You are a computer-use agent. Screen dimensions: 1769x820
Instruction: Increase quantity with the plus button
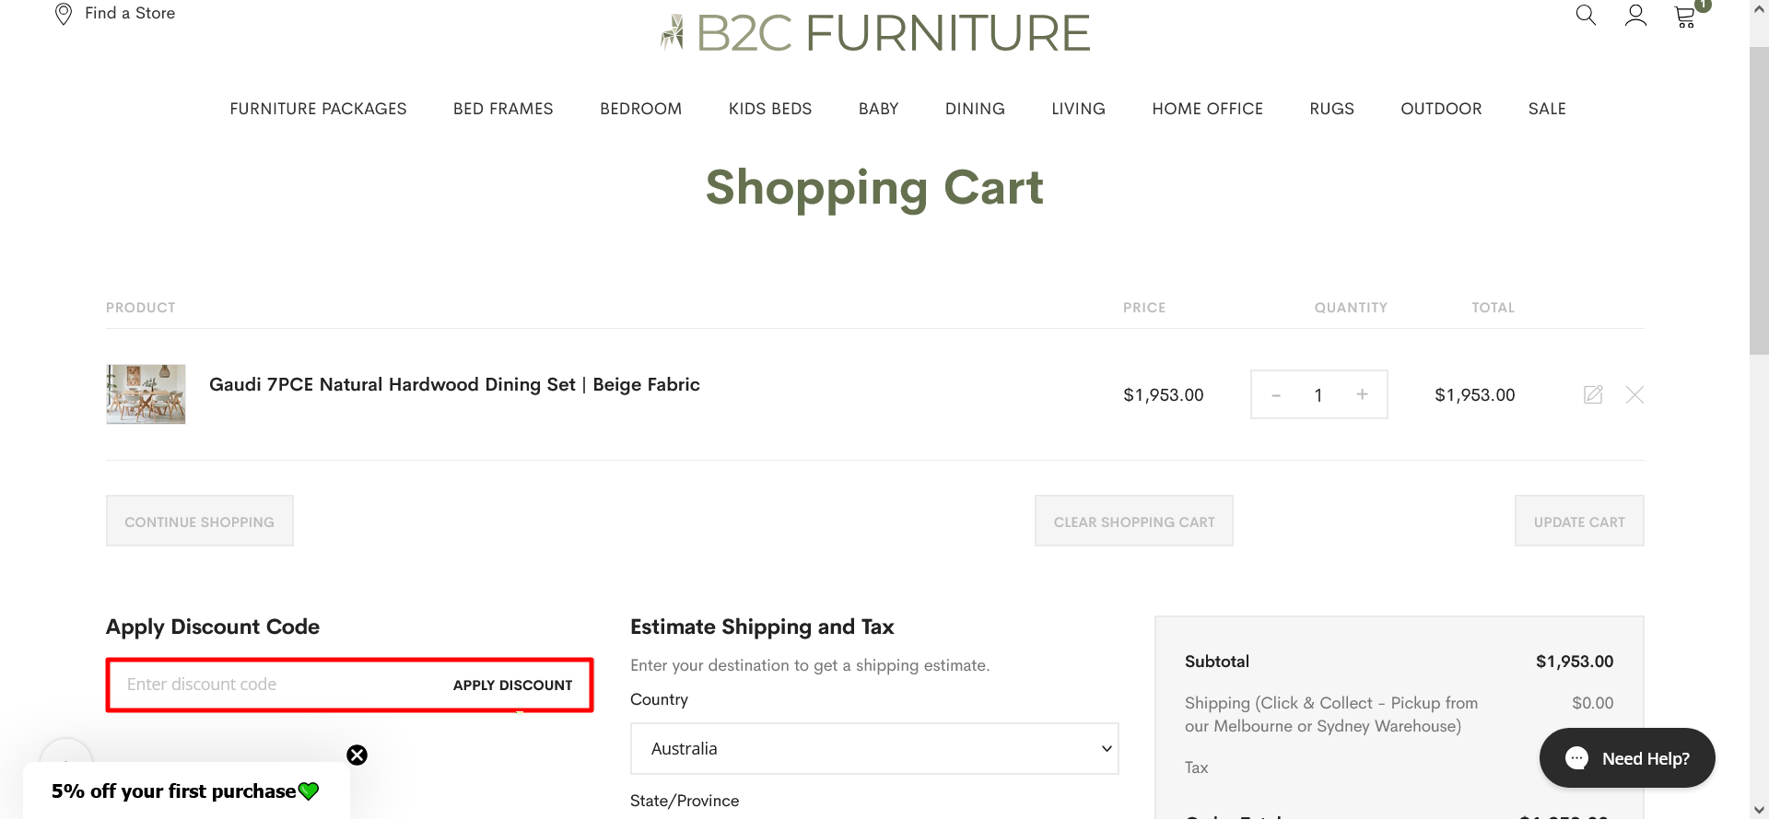1362,394
